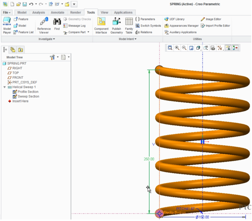The image size is (252, 221).
Task: Click the Refit icon in graphics toolbar
Action: click(x=170, y=48)
